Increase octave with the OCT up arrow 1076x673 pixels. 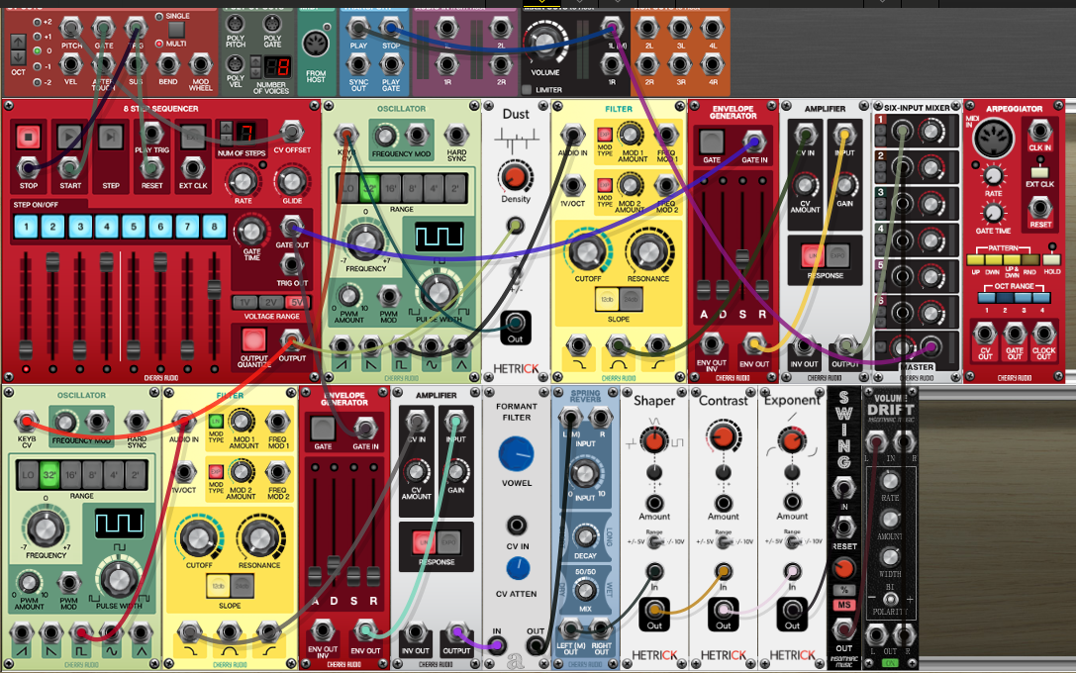[x=19, y=43]
